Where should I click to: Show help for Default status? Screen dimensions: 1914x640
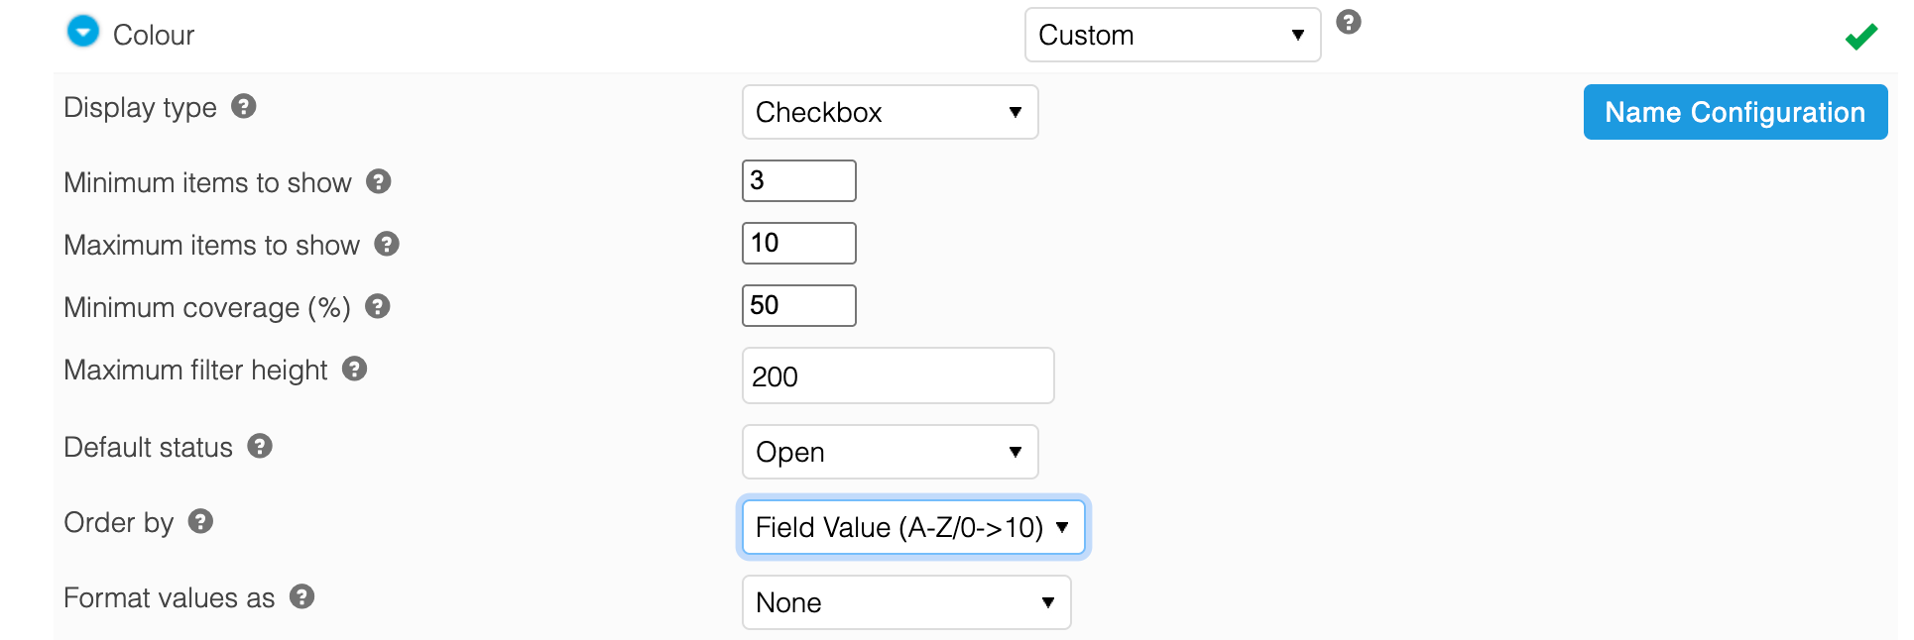pyautogui.click(x=260, y=446)
